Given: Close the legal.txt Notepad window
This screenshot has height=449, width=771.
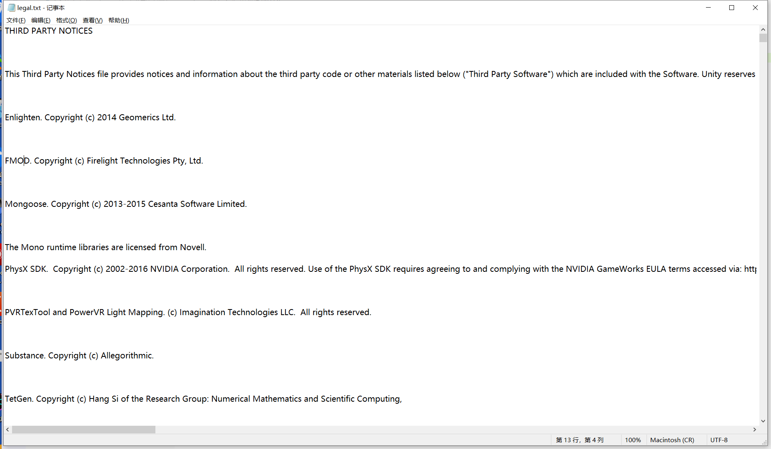Looking at the screenshot, I should (755, 8).
